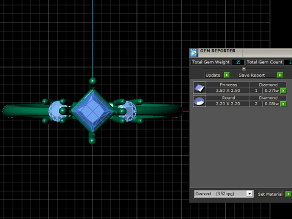Click the Gem Reporter panel icon

[193, 53]
